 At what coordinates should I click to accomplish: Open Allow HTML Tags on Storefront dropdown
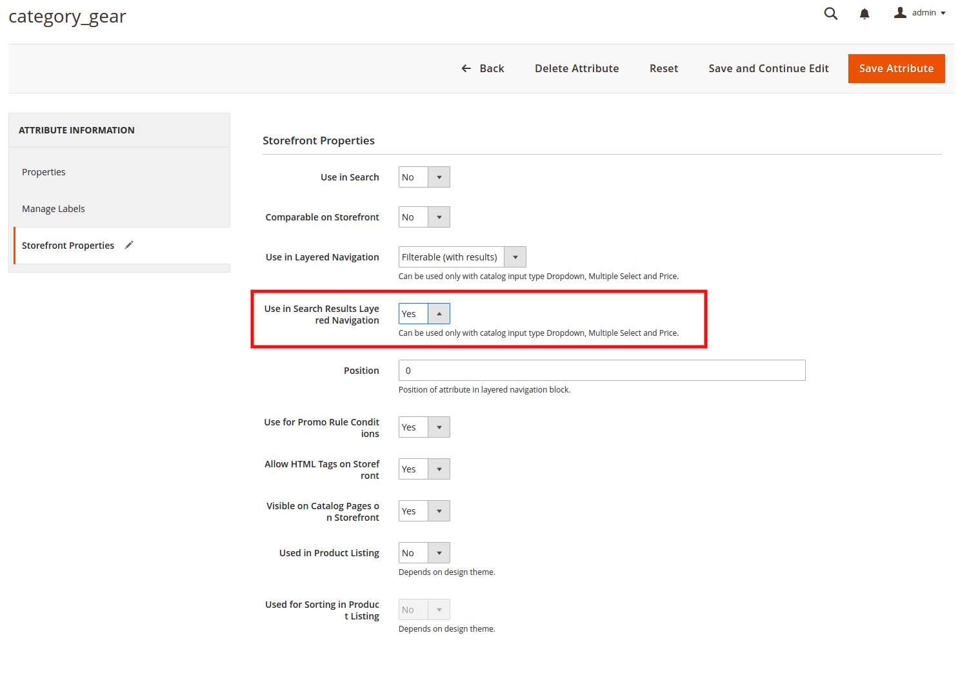(x=424, y=469)
